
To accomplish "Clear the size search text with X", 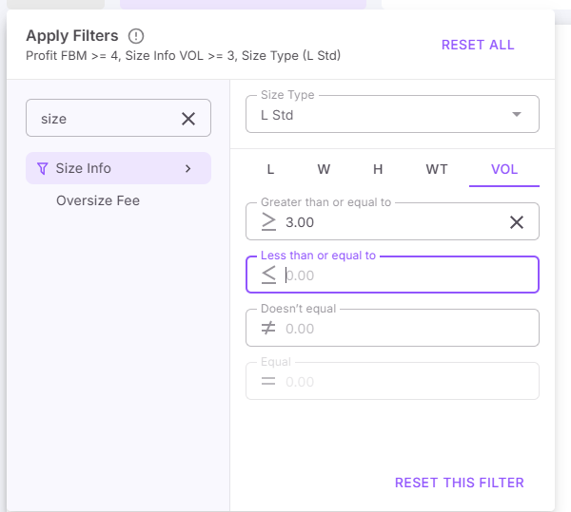I will pyautogui.click(x=188, y=119).
